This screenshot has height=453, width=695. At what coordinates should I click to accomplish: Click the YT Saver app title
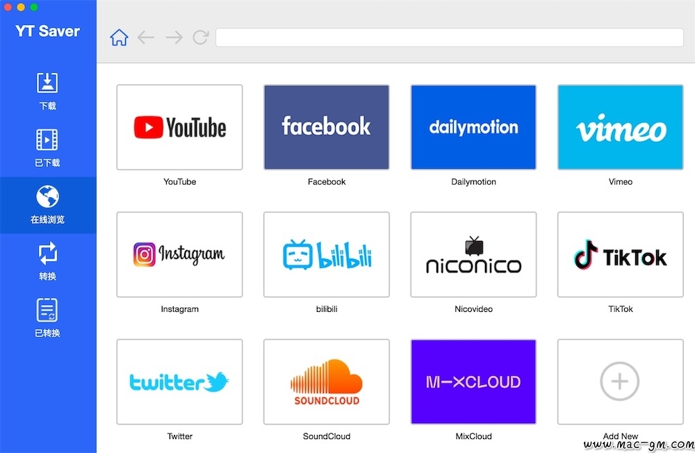[47, 31]
